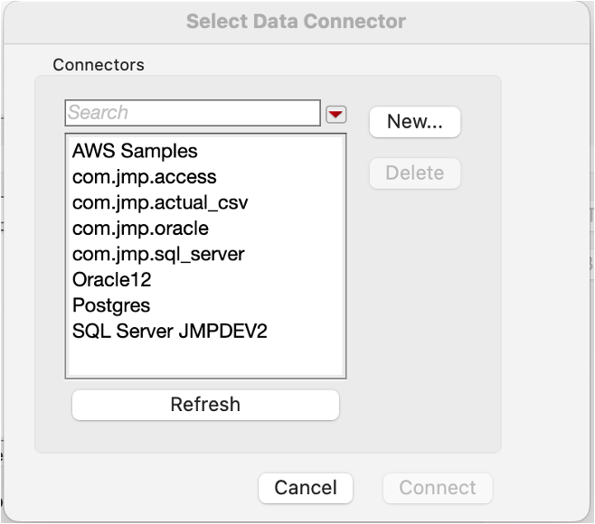Refresh the connectors list
The width and height of the screenshot is (595, 524).
click(x=205, y=405)
